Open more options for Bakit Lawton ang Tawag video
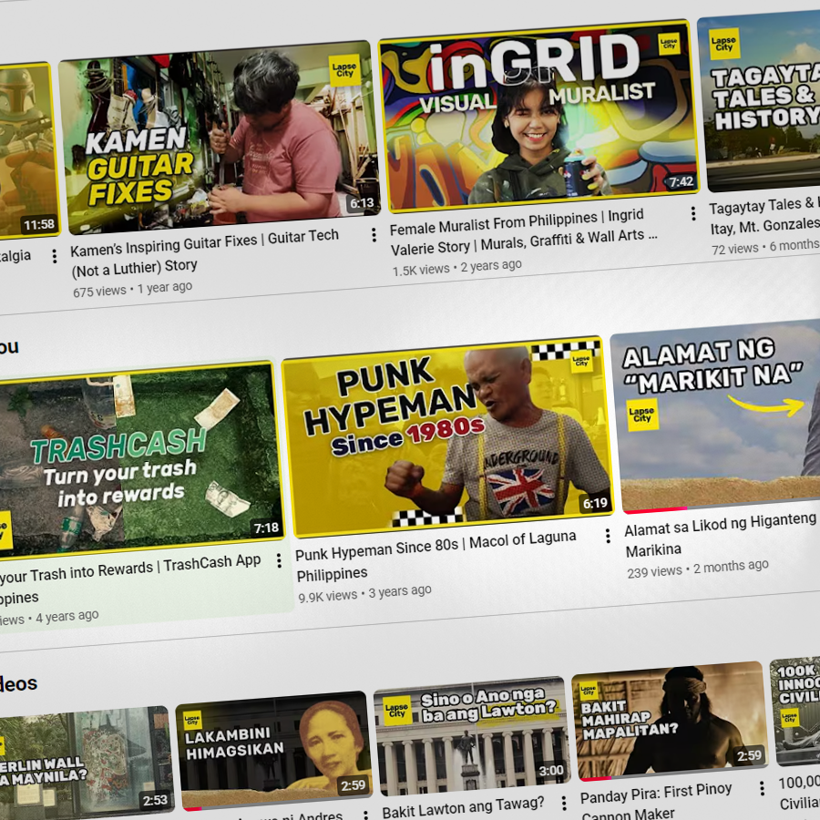This screenshot has height=820, width=820. [563, 804]
